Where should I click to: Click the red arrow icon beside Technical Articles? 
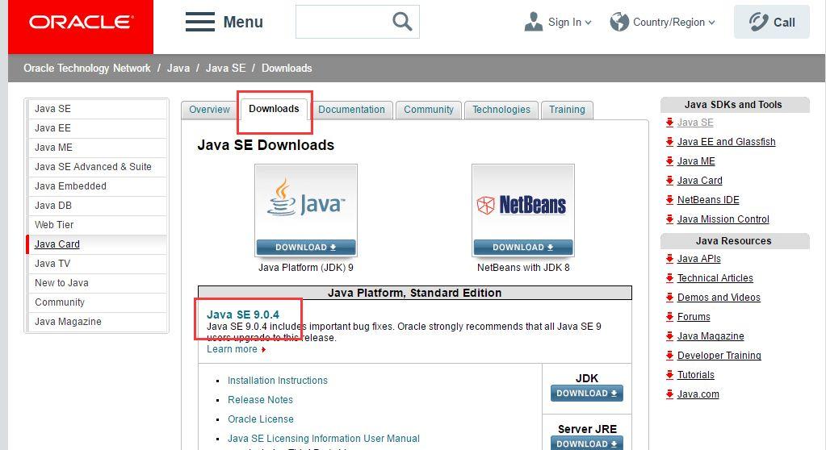click(x=669, y=278)
